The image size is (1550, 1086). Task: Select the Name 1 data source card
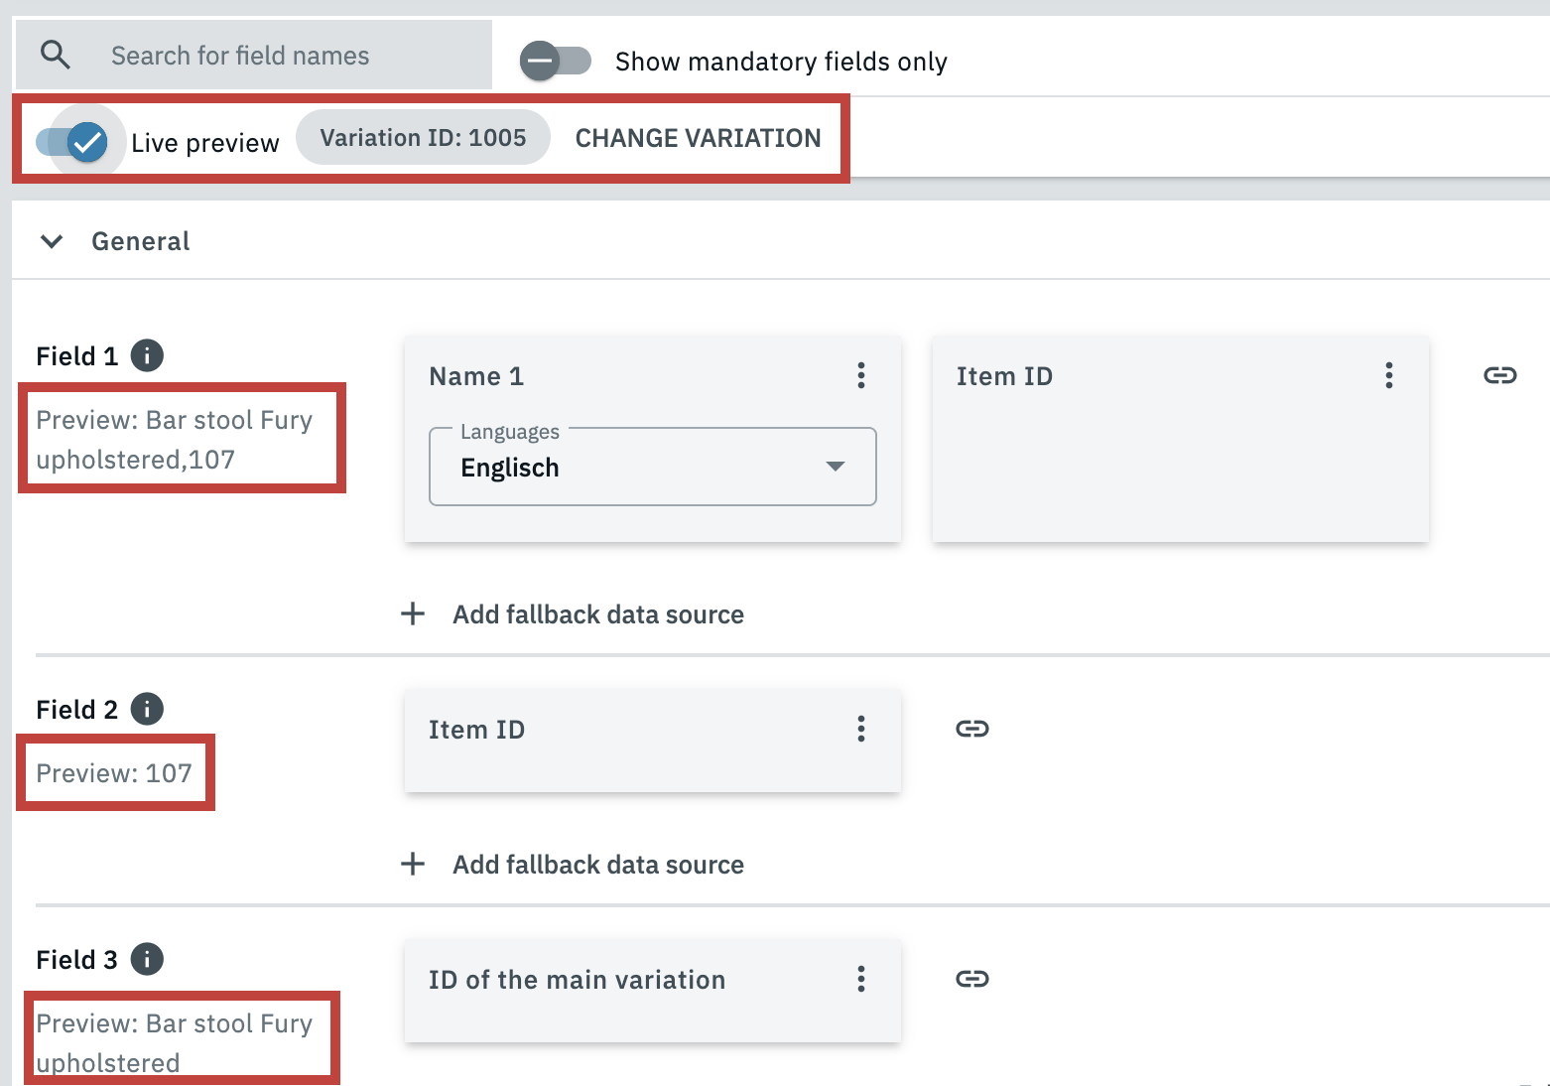point(653,439)
